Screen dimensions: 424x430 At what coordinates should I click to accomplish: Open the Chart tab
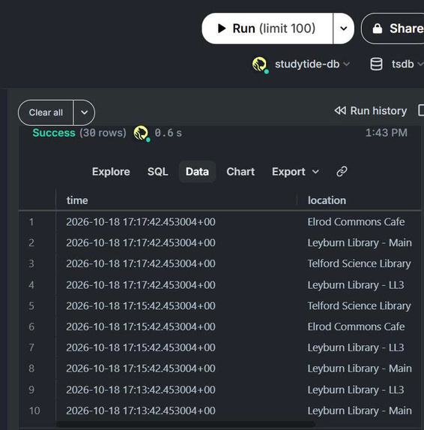(240, 172)
